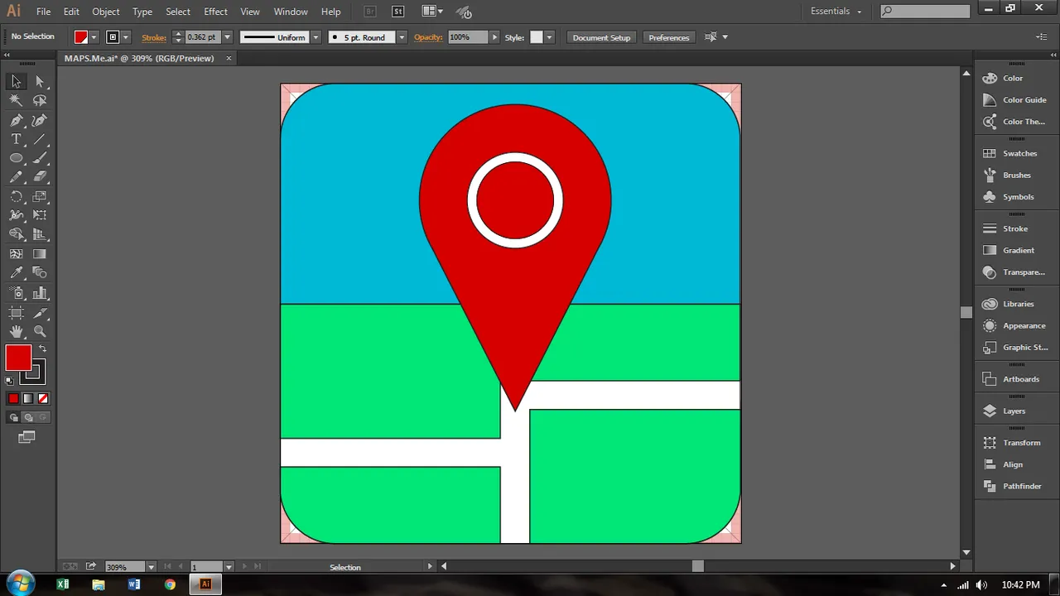Select the Pencil tool
The height and width of the screenshot is (596, 1060).
point(16,177)
